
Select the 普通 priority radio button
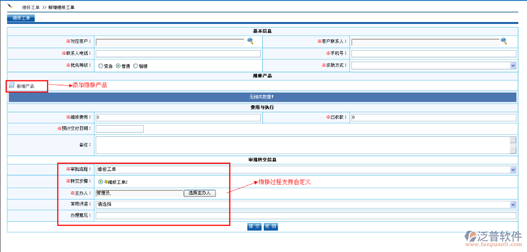tap(118, 66)
